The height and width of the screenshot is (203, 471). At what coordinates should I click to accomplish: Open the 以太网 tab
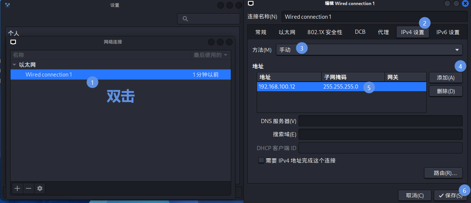pos(287,32)
